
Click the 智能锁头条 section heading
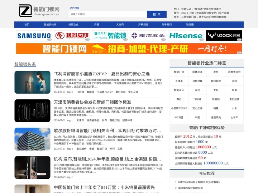coord(25,64)
